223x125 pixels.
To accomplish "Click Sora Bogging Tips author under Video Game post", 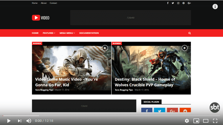I will 44,90.
